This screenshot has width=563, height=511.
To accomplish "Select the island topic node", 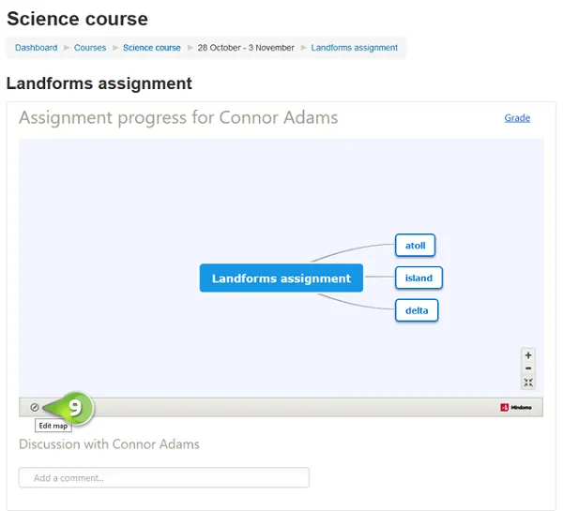I will (x=418, y=278).
